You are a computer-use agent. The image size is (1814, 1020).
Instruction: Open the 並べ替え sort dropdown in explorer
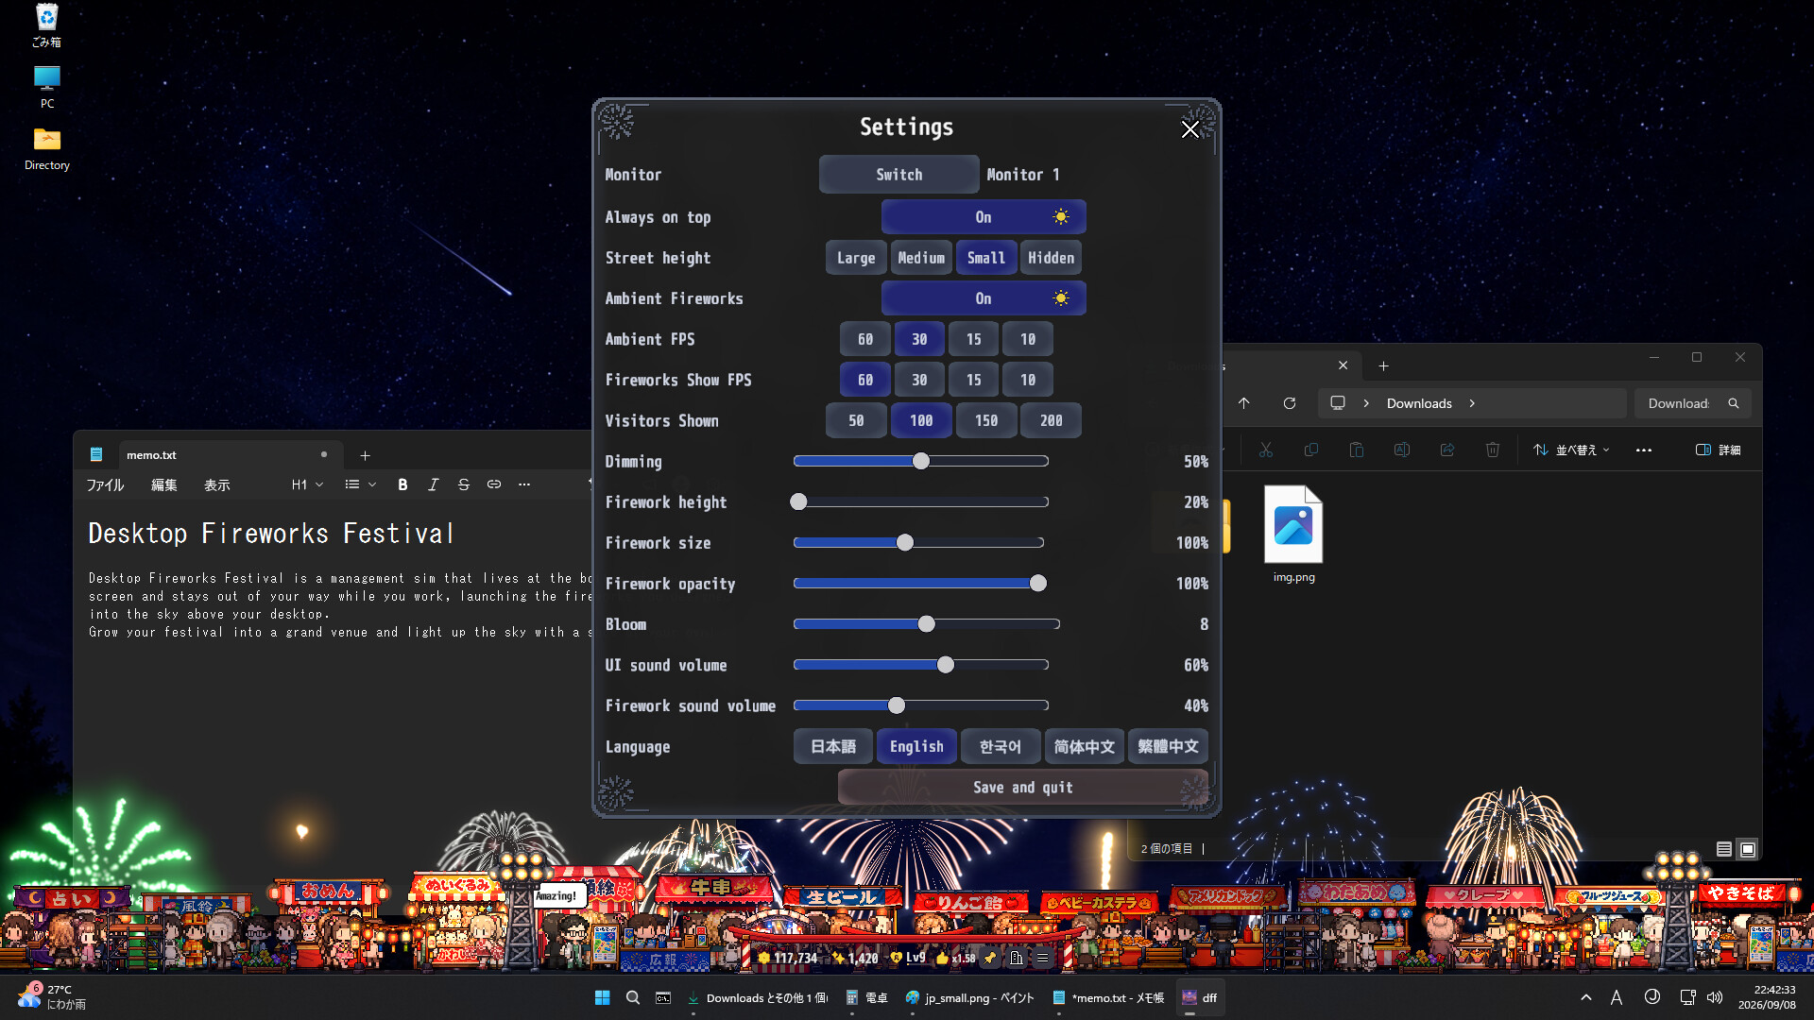click(1571, 450)
